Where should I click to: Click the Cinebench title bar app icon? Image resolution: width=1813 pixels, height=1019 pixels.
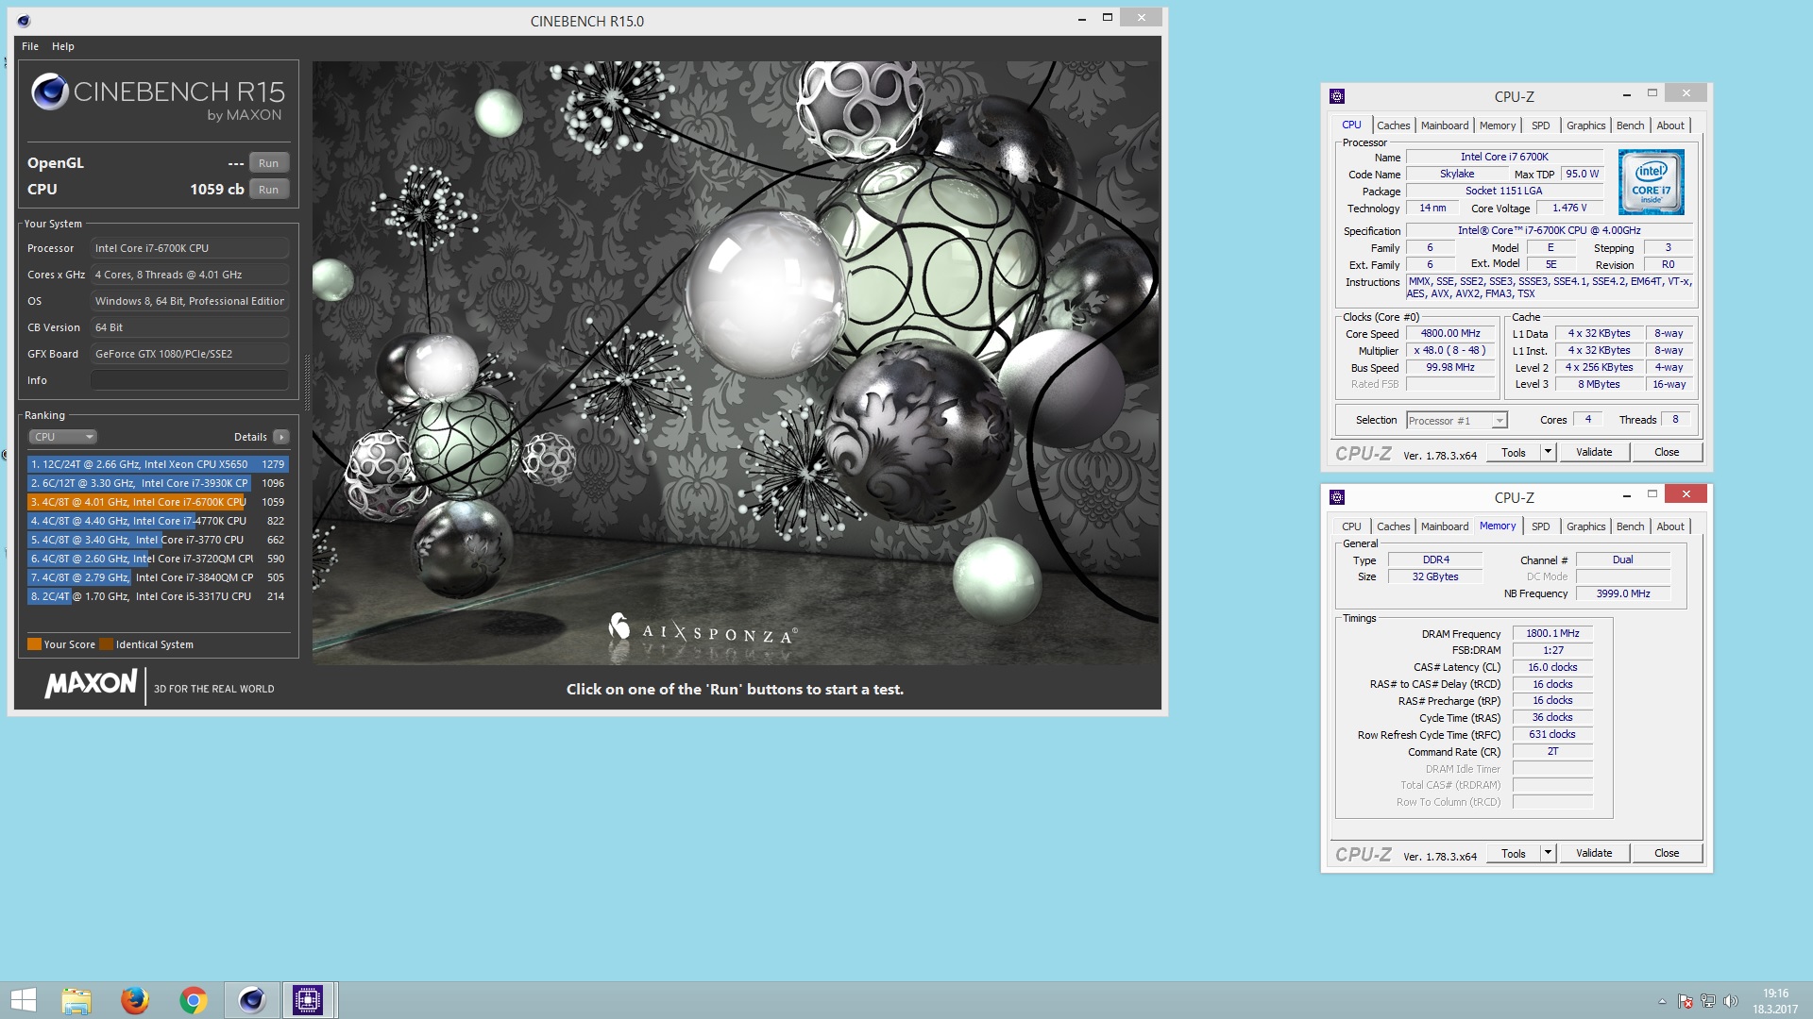pyautogui.click(x=24, y=21)
